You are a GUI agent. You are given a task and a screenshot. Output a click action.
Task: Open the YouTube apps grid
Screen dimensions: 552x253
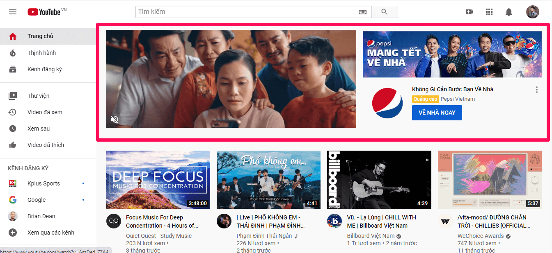489,12
